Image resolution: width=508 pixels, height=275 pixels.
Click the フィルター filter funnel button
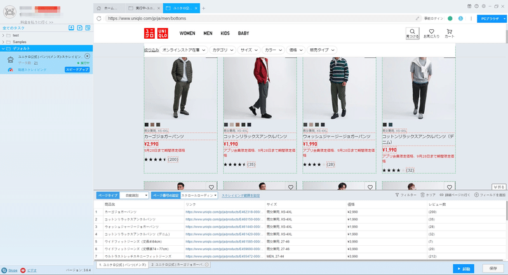click(406, 195)
